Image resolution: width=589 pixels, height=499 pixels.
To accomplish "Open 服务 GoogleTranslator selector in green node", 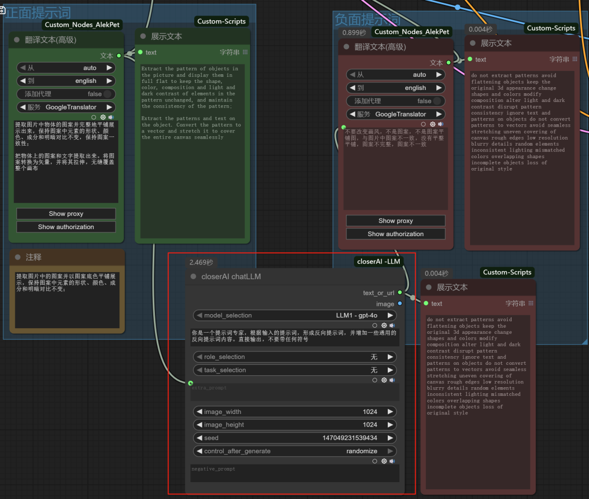I will (x=66, y=107).
